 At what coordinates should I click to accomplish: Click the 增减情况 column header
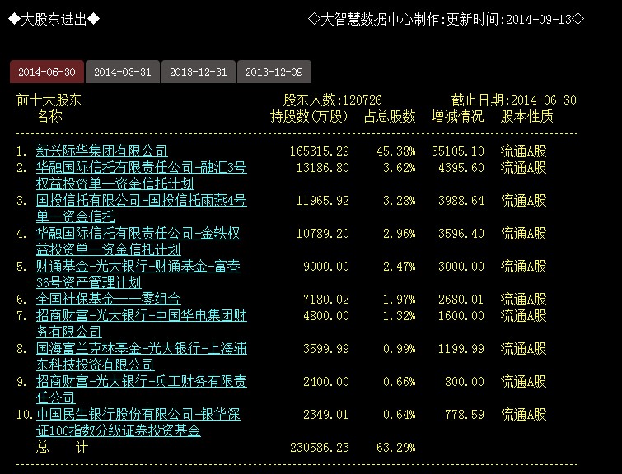click(x=457, y=117)
